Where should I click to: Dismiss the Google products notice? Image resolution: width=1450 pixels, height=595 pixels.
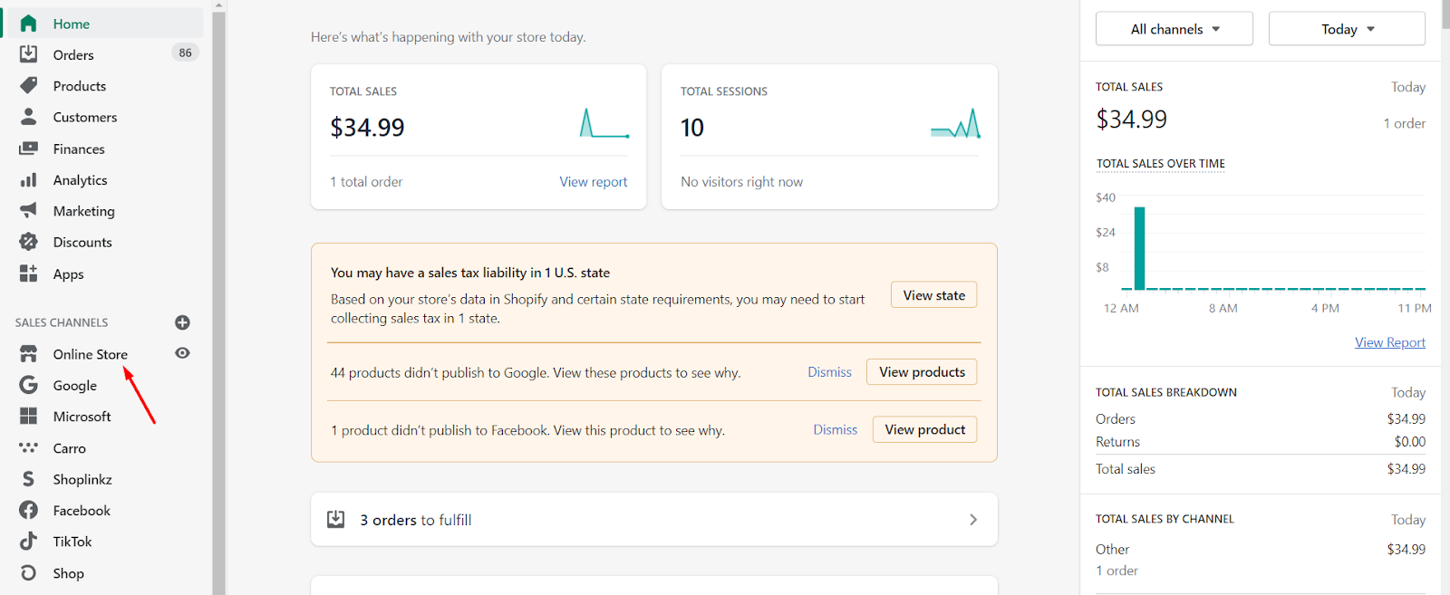click(x=829, y=372)
